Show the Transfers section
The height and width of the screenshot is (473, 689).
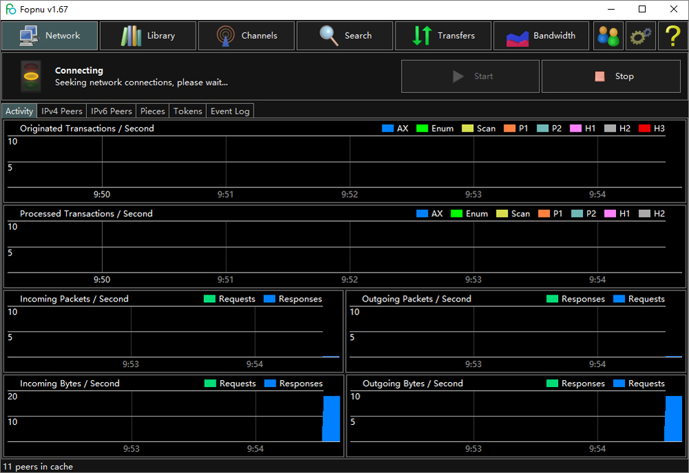click(444, 36)
